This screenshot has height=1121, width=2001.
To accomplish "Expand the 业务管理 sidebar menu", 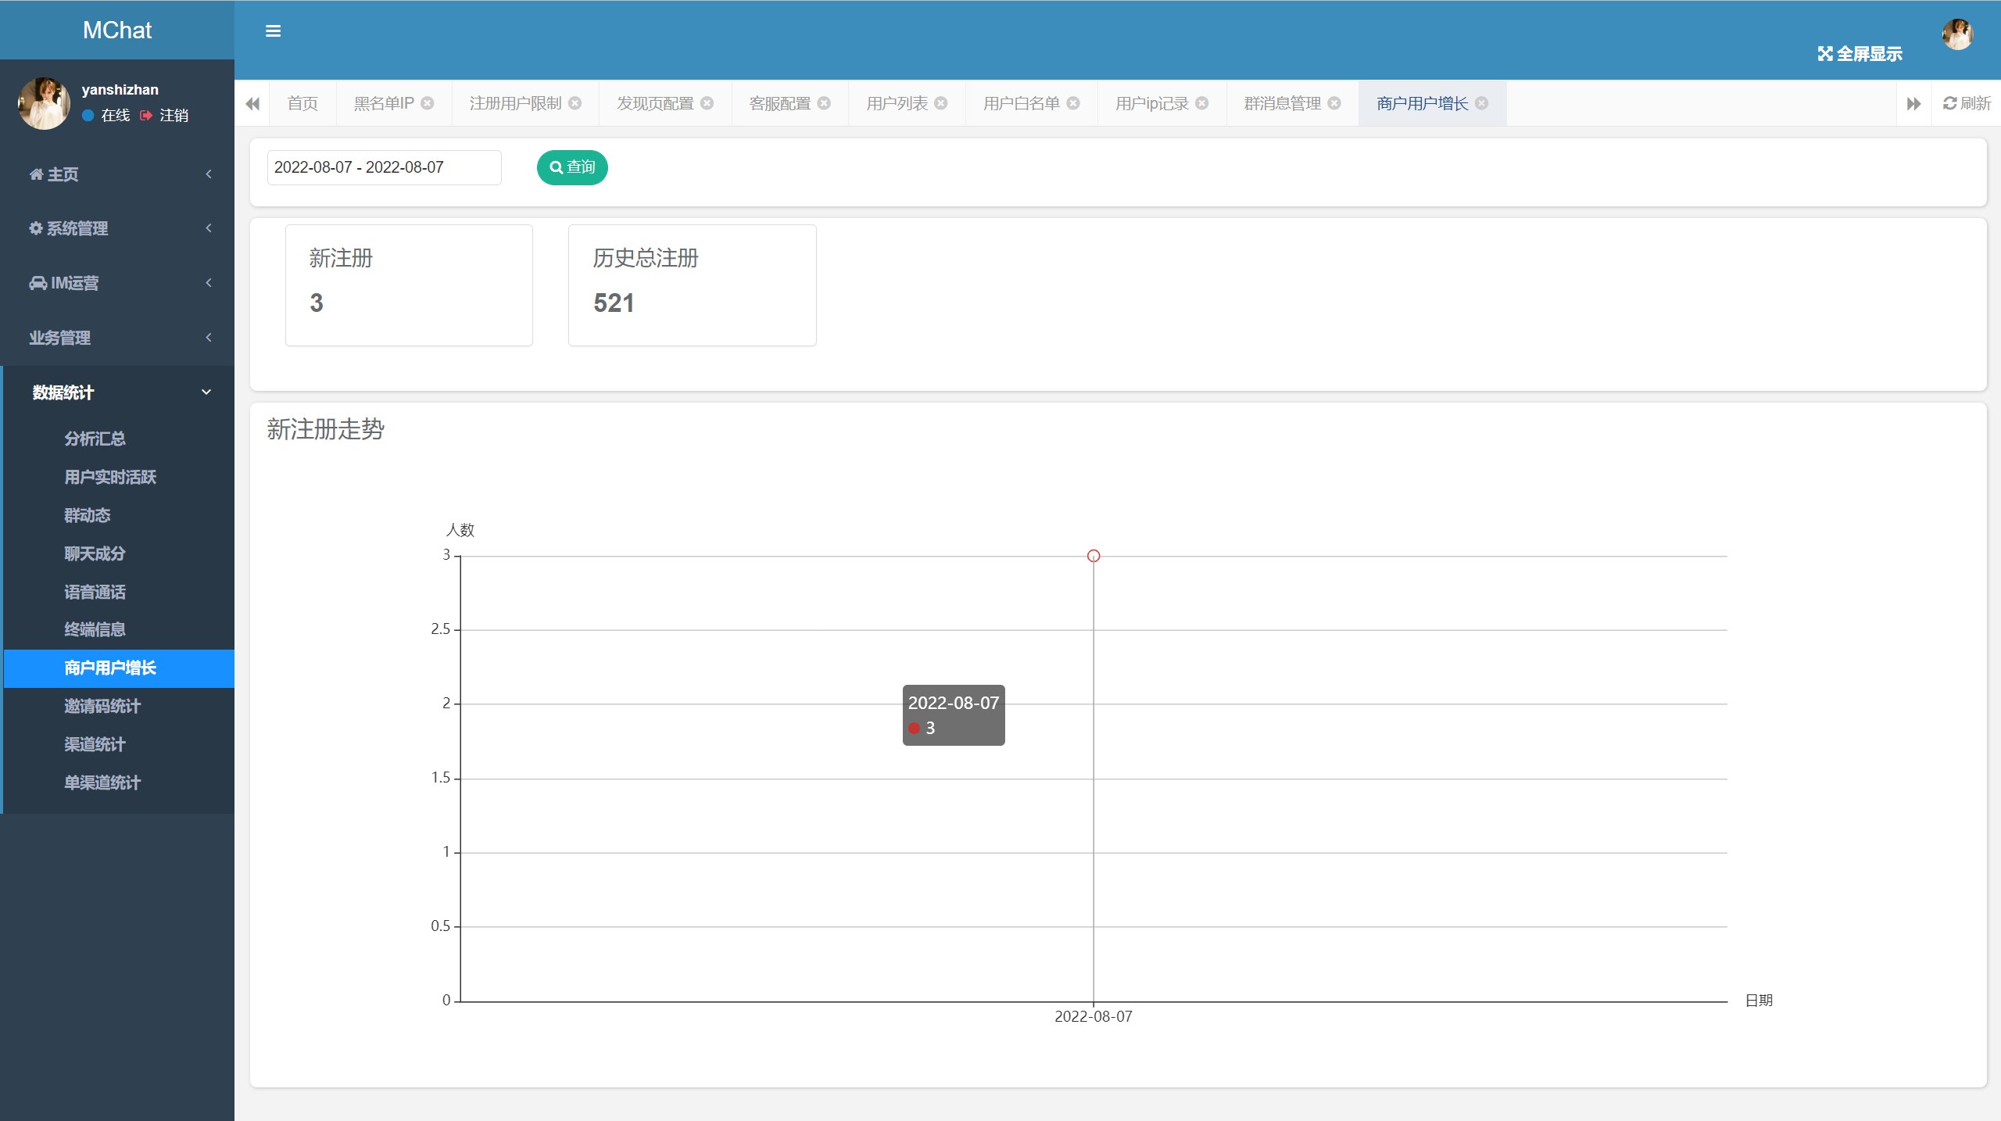I will click(x=117, y=338).
